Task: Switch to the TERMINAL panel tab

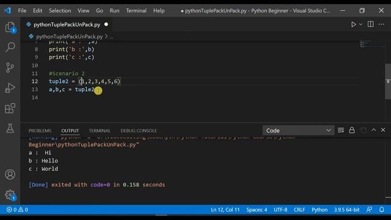Action: pos(100,131)
